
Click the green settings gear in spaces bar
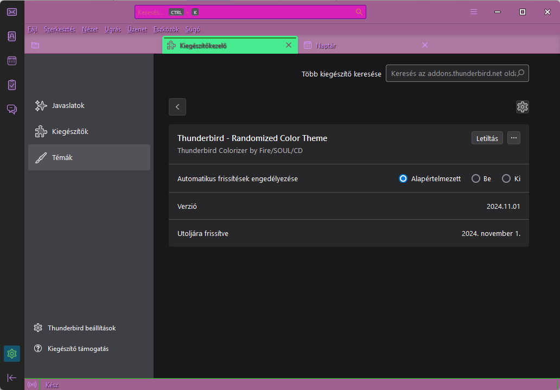click(12, 354)
